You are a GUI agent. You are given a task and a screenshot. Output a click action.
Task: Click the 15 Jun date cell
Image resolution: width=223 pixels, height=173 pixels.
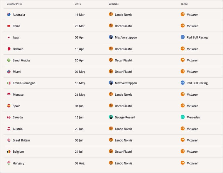tap(79, 117)
